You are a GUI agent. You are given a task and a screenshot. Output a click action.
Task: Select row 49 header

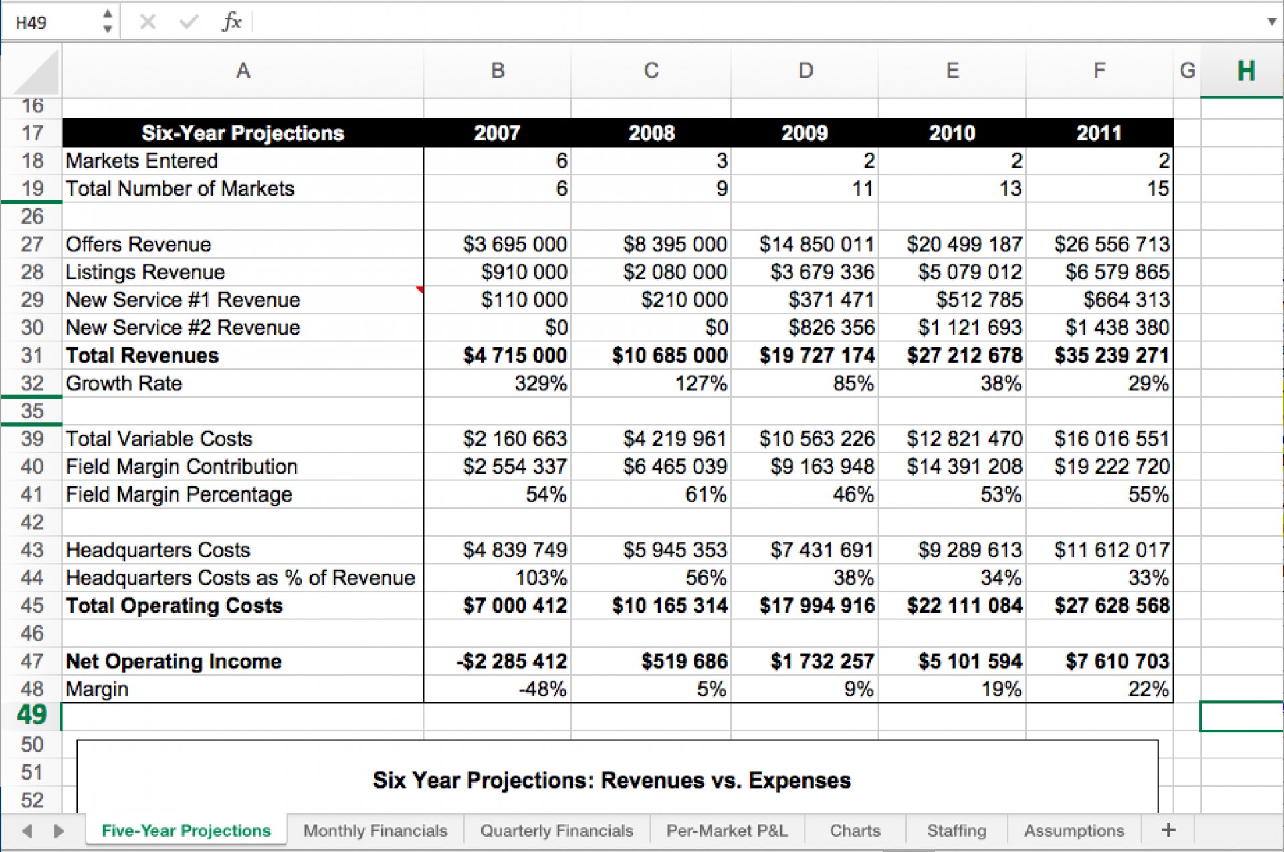[x=32, y=716]
